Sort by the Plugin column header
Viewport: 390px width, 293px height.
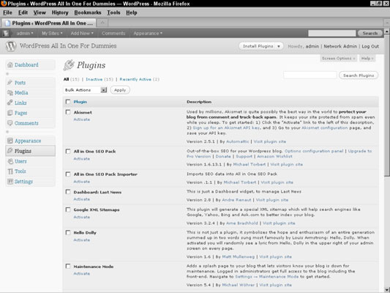80,102
